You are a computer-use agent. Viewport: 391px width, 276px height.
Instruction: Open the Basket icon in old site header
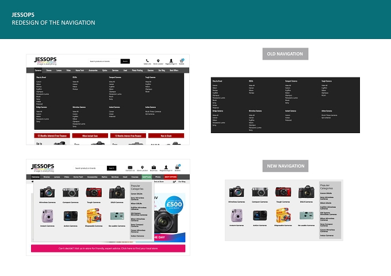pyautogui.click(x=182, y=60)
